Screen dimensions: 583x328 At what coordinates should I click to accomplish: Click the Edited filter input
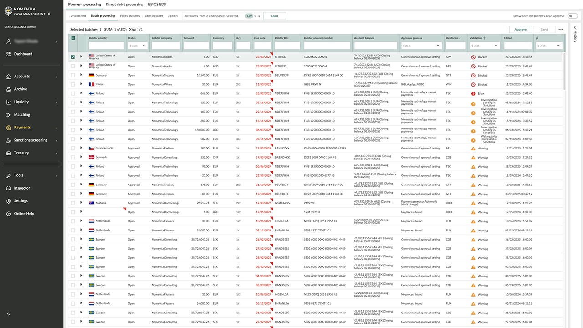(x=518, y=46)
